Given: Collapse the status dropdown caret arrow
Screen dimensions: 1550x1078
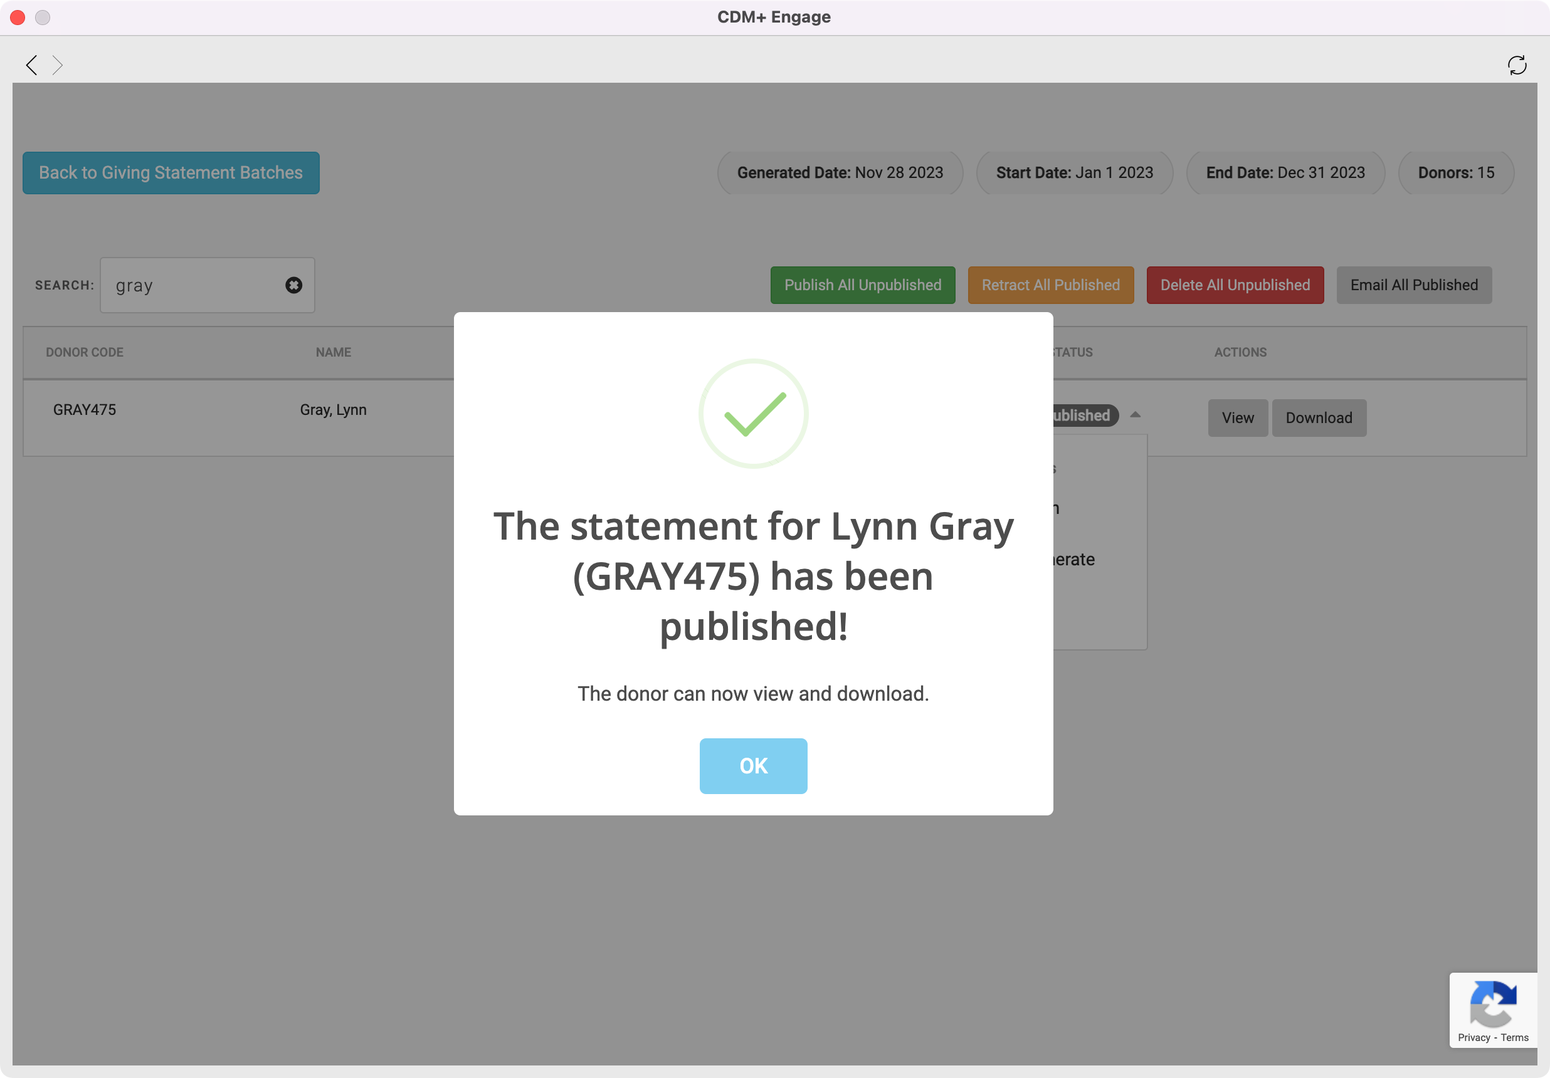Looking at the screenshot, I should tap(1135, 415).
